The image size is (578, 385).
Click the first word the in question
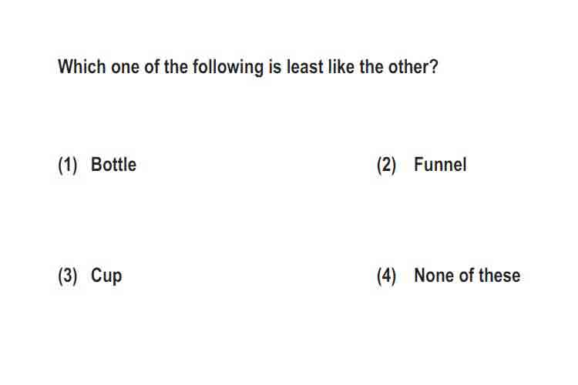(x=176, y=67)
